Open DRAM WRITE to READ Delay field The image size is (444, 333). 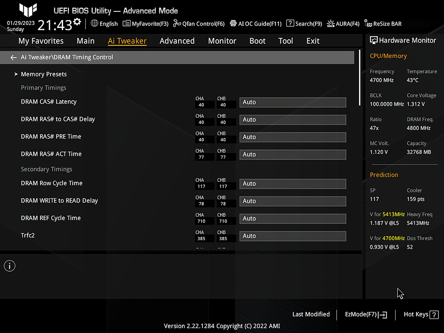pyautogui.click(x=293, y=201)
